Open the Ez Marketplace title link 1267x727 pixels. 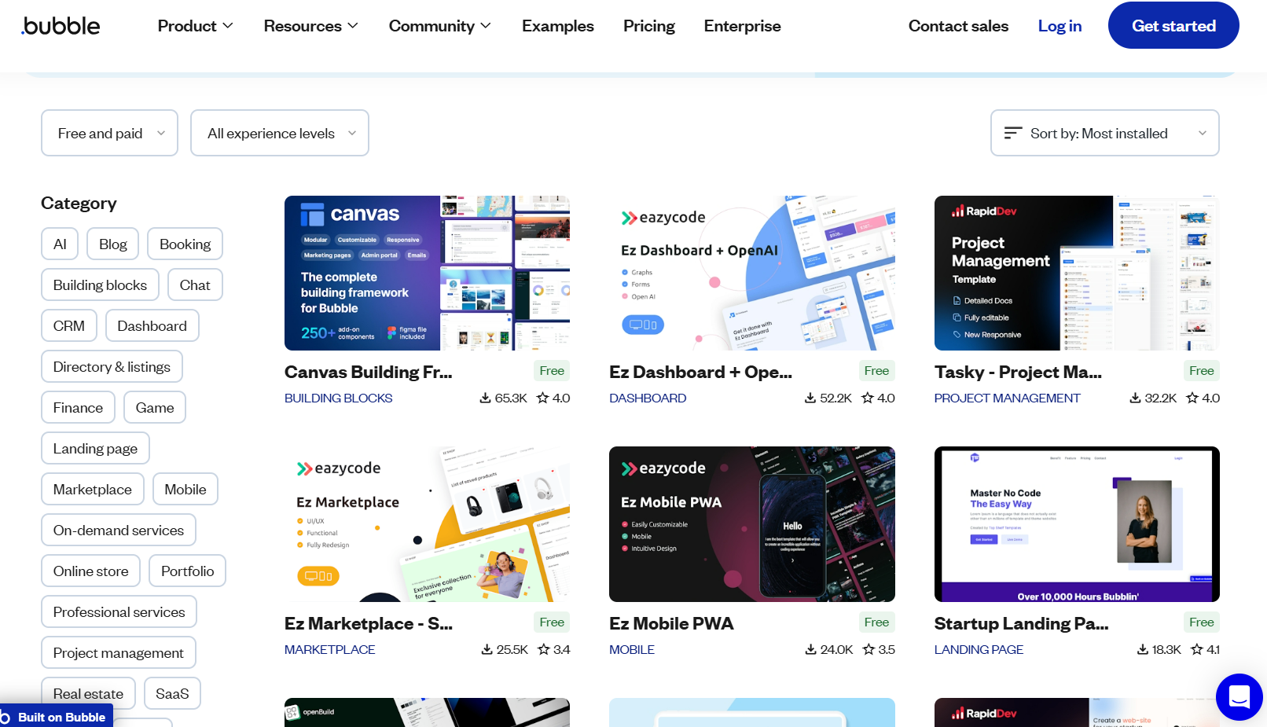click(x=369, y=623)
